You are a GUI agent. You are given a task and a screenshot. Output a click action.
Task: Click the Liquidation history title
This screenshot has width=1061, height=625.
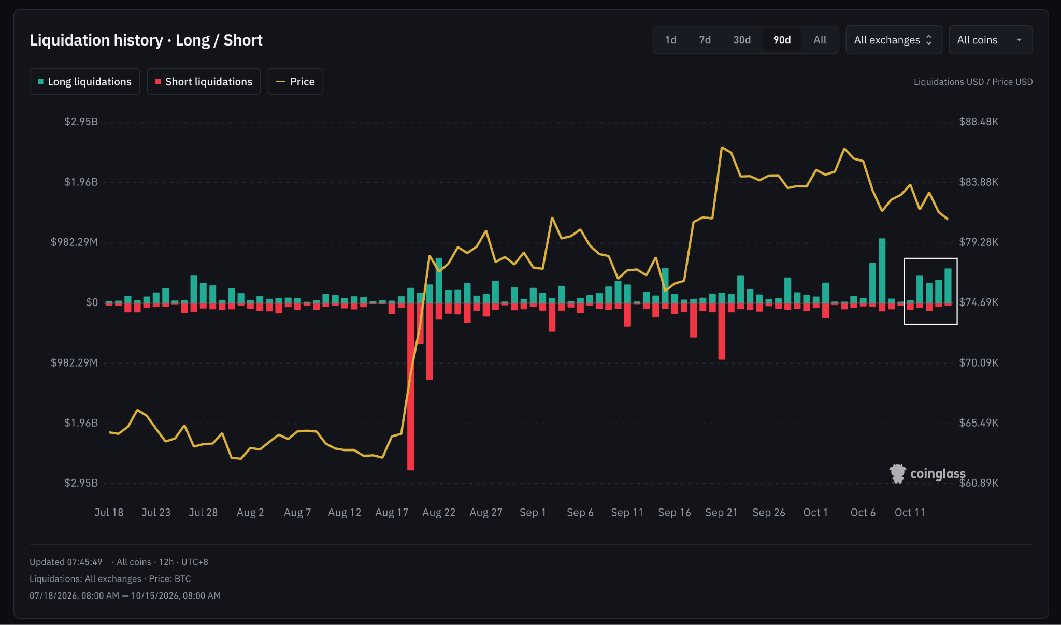pyautogui.click(x=146, y=40)
